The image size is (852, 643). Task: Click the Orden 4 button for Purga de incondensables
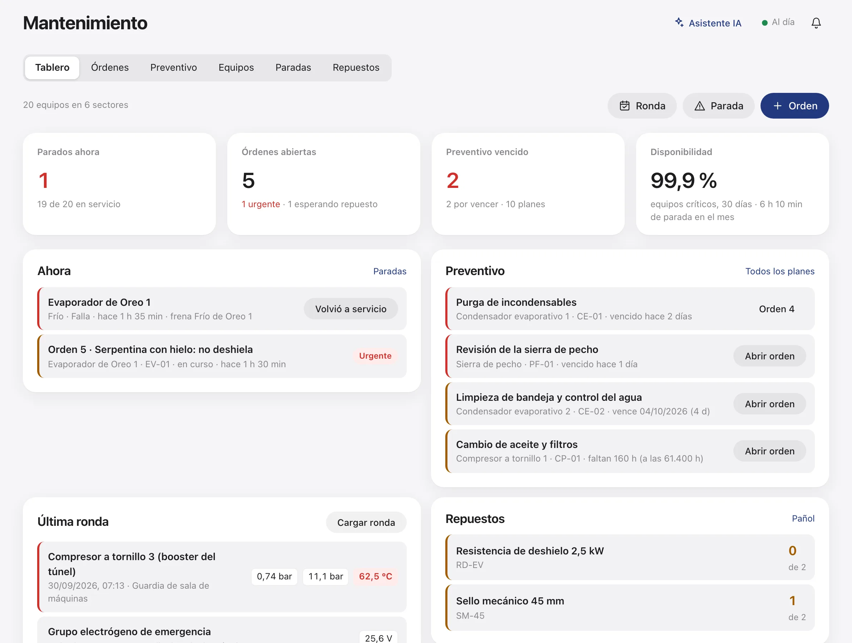click(x=776, y=309)
